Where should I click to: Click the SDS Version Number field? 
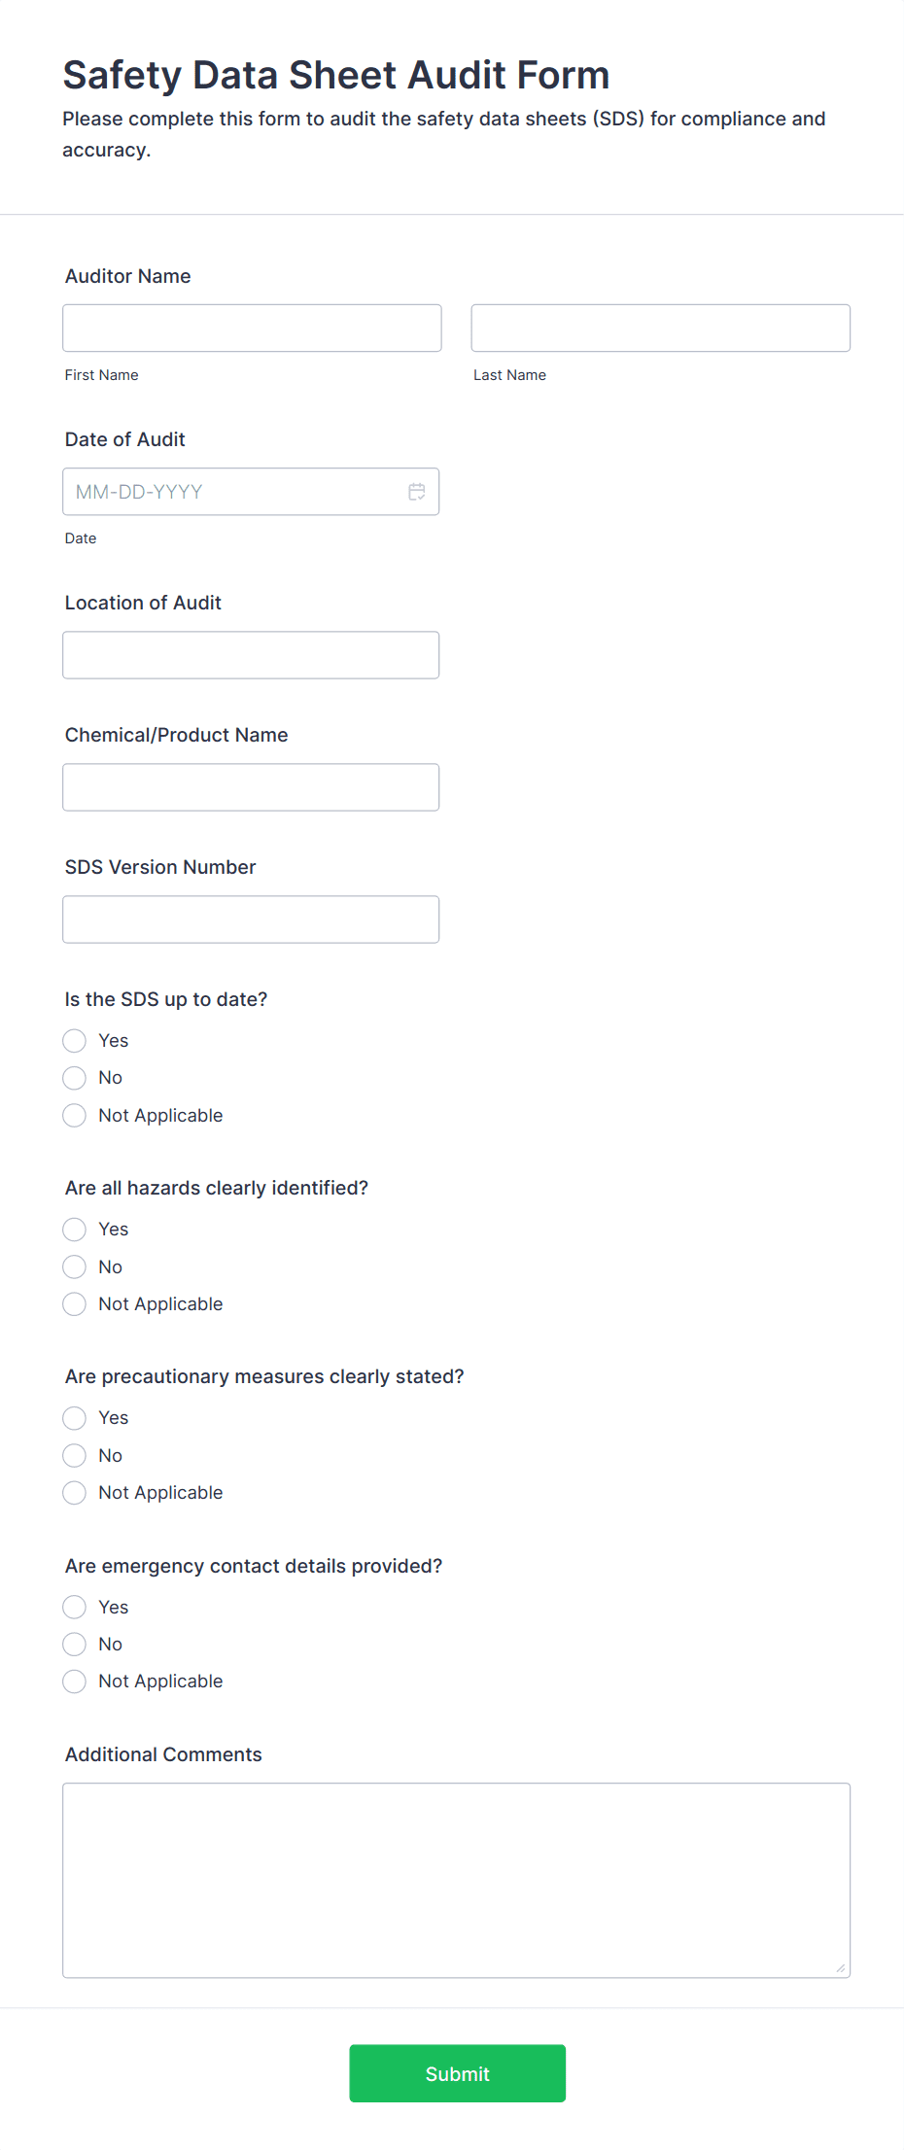click(x=252, y=919)
